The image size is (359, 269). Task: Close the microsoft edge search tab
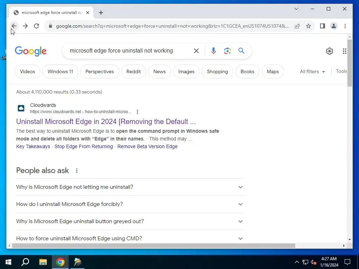tap(87, 13)
